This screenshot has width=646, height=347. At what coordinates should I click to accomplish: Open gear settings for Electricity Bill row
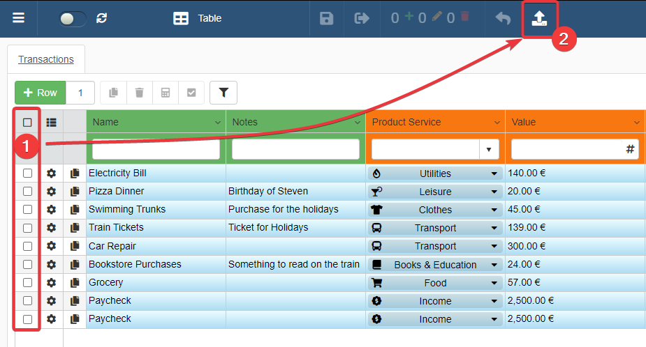[51, 173]
